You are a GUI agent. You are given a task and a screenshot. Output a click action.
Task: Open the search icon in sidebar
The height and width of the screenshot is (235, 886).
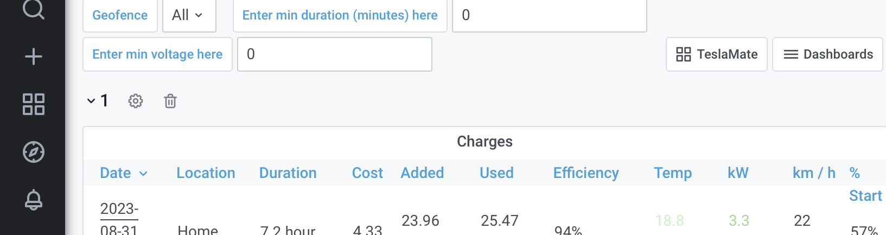(x=34, y=9)
